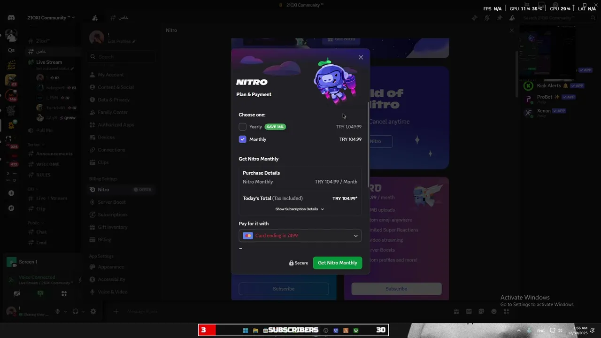The image size is (601, 338).
Task: Open the WELCOME channel
Action: (43, 164)
